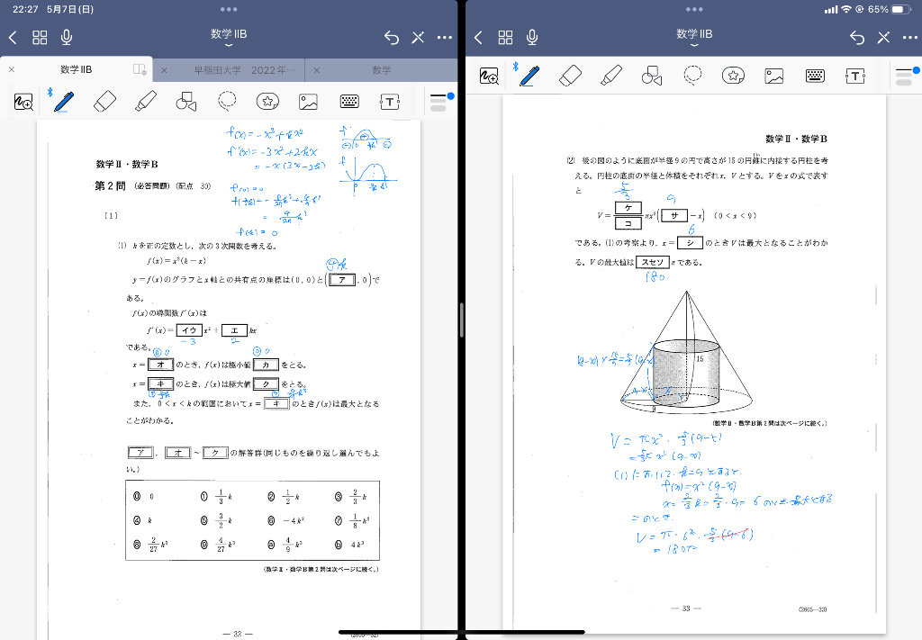Image resolution: width=922 pixels, height=640 pixels.
Task: Open the elements sticker tool in left pane
Action: (267, 102)
